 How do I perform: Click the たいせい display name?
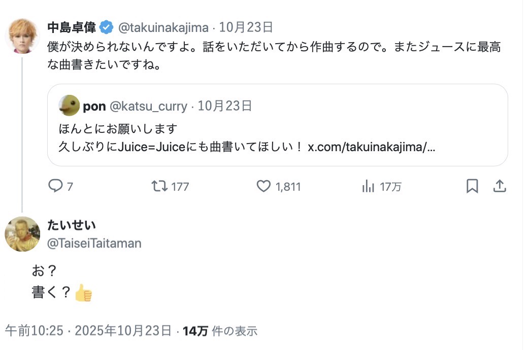[72, 225]
